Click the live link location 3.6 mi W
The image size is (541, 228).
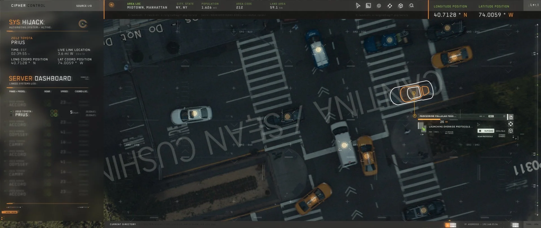(65, 54)
